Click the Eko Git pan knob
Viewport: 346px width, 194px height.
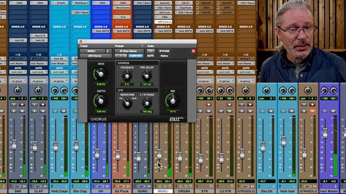tap(267, 91)
